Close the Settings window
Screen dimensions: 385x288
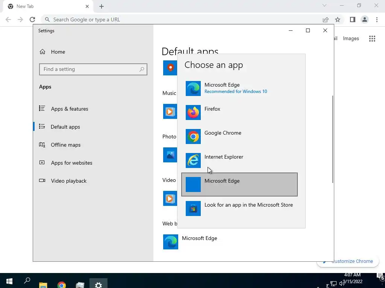click(x=325, y=30)
